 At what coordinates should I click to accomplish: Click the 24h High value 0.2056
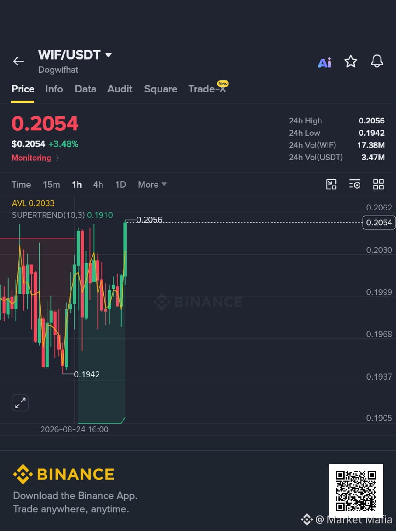pos(371,121)
